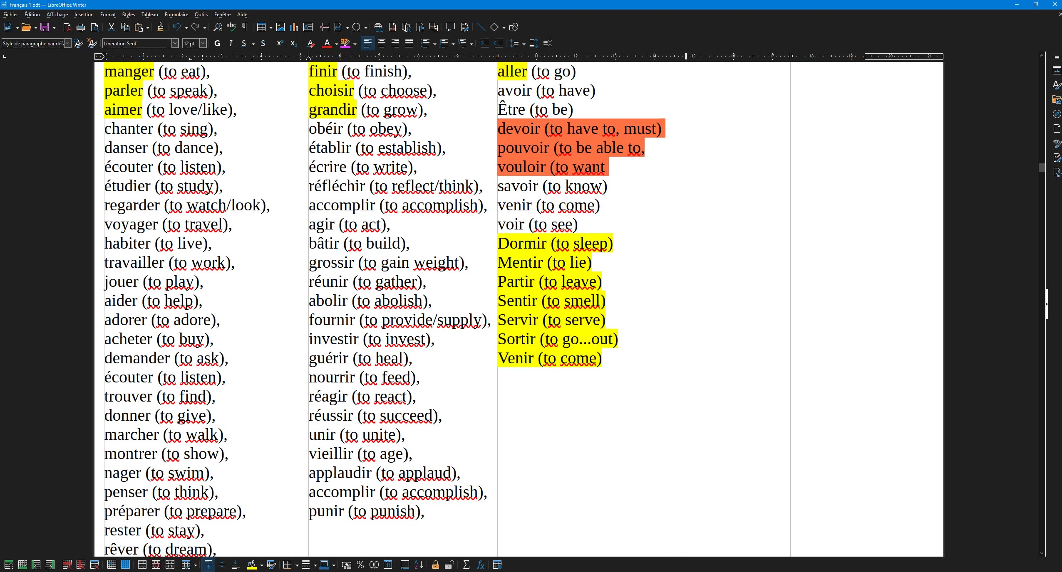This screenshot has width=1062, height=572.
Task: Pick the yellow table background color swatch
Action: pyautogui.click(x=253, y=565)
